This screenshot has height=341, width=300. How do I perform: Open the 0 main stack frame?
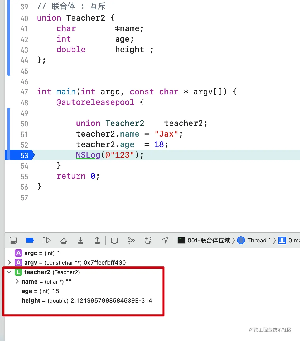point(289,240)
